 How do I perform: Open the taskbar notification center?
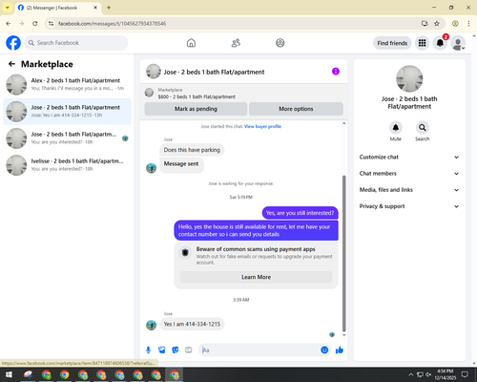(x=465, y=374)
